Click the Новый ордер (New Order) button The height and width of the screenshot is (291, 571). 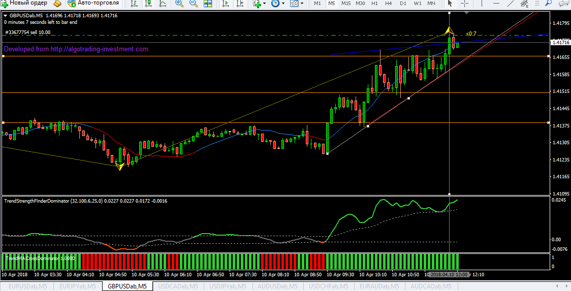coord(24,3)
